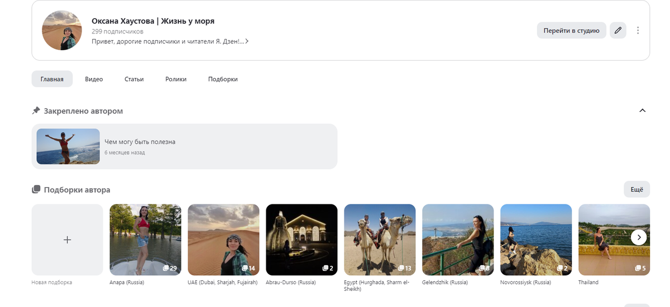Click the Novorossiysk (Russia) caption text
The width and height of the screenshot is (670, 307).
pos(526,282)
